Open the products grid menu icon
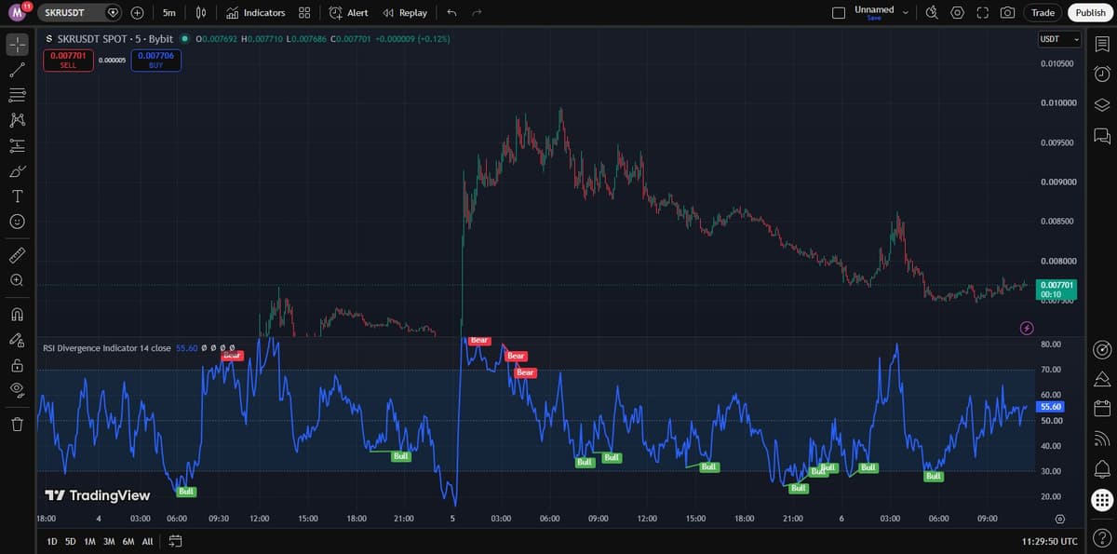This screenshot has width=1117, height=554. click(1102, 500)
